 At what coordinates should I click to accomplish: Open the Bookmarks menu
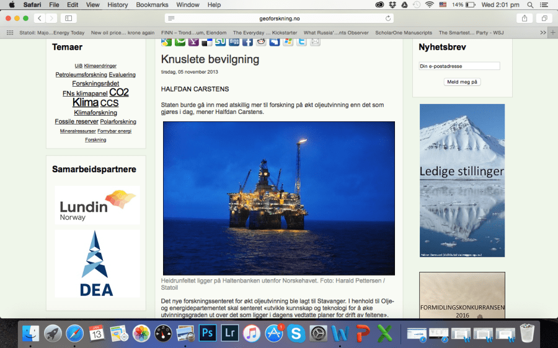click(152, 5)
